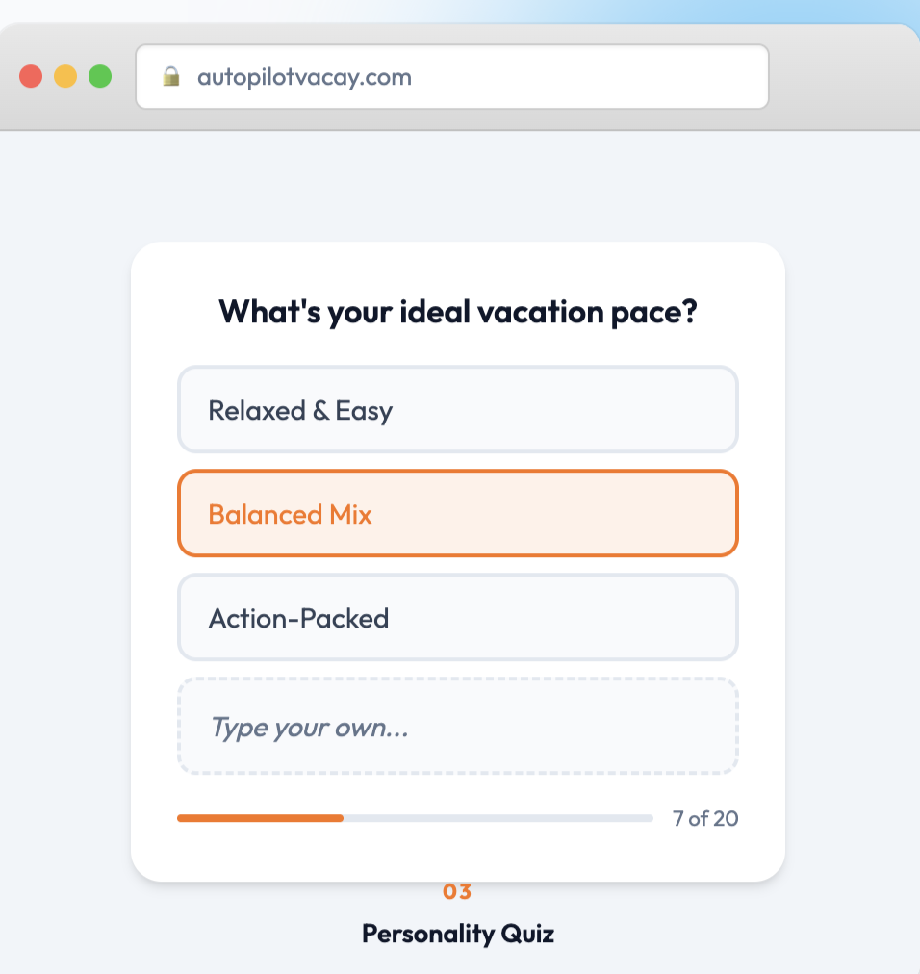Click the orange "03" step number
The image size is (920, 974).
coord(457,892)
